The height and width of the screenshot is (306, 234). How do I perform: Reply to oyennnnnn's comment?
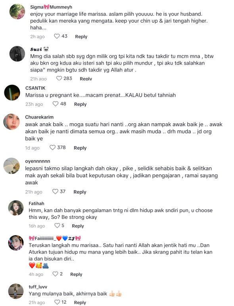click(80, 192)
